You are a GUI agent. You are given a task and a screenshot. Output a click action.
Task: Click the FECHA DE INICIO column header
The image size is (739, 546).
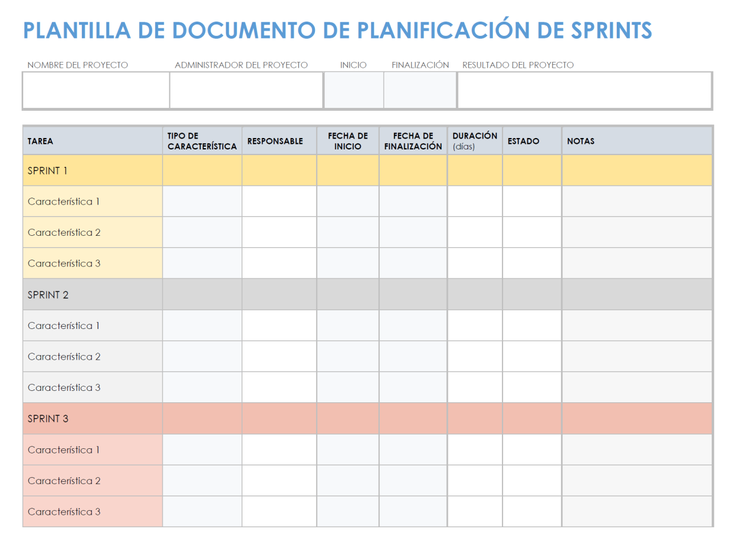pyautogui.click(x=348, y=141)
